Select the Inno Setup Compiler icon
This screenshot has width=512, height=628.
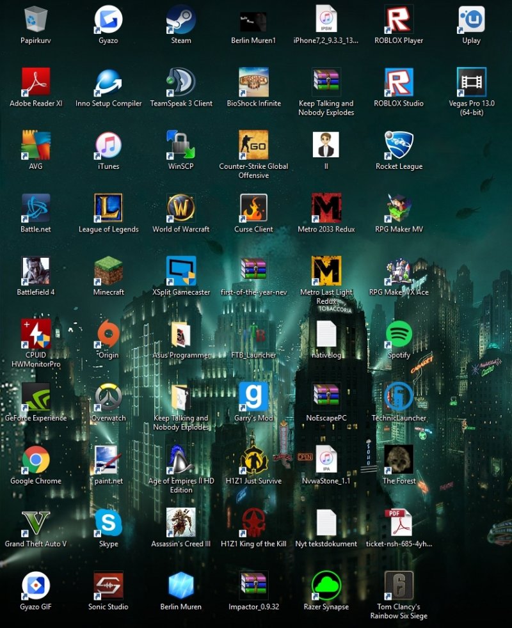tap(108, 82)
